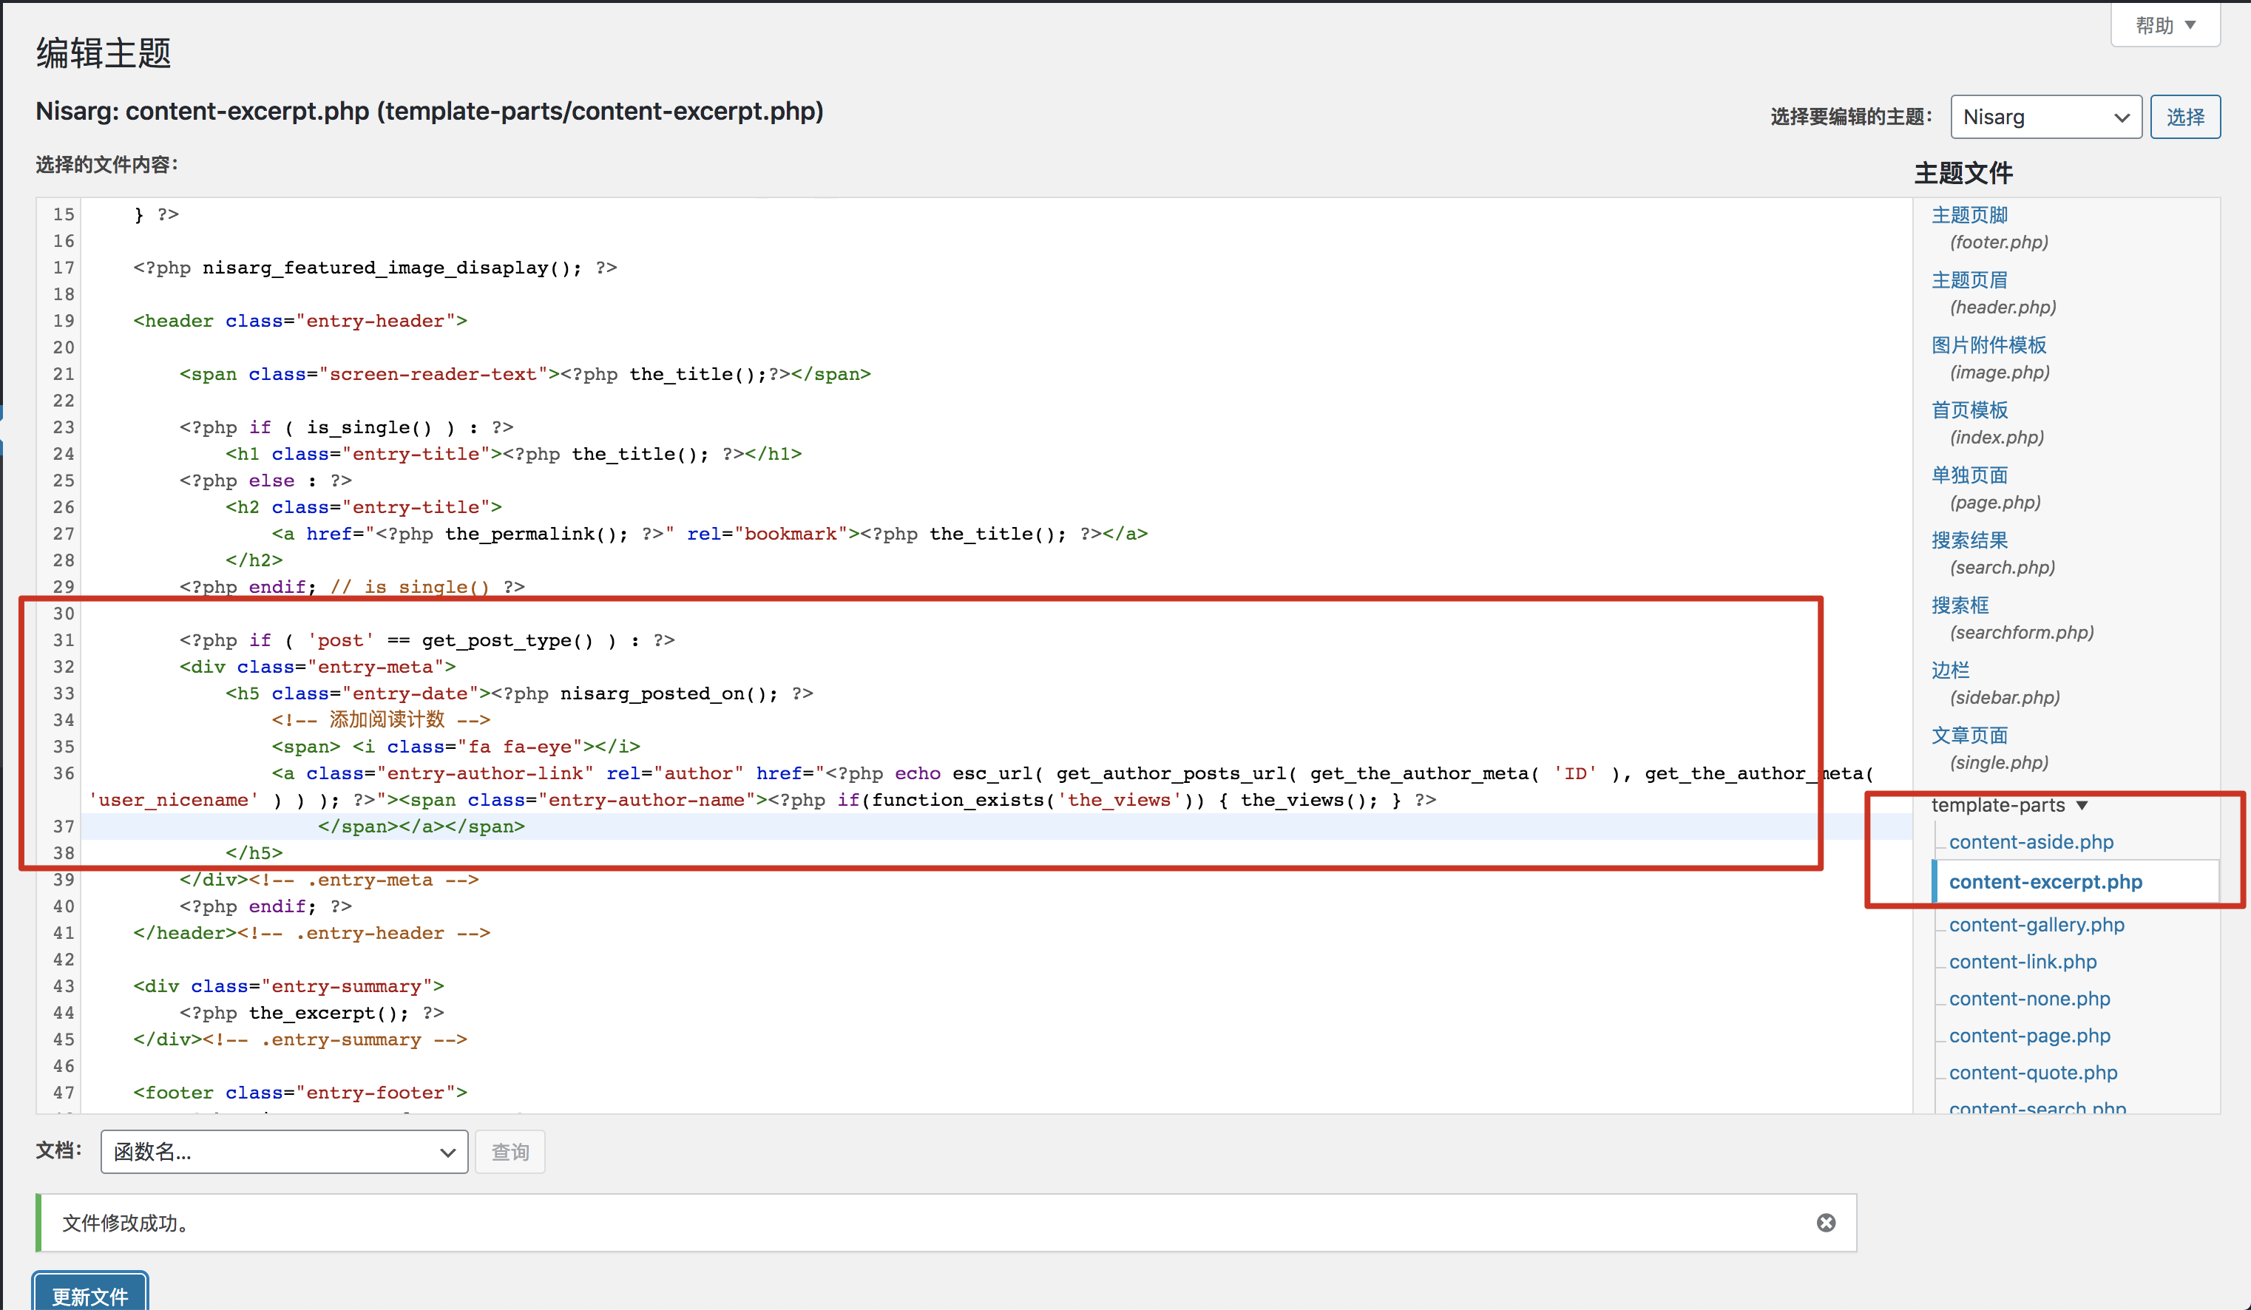Open the 函数名 documentation dropdown
The width and height of the screenshot is (2251, 1310).
pyautogui.click(x=284, y=1152)
